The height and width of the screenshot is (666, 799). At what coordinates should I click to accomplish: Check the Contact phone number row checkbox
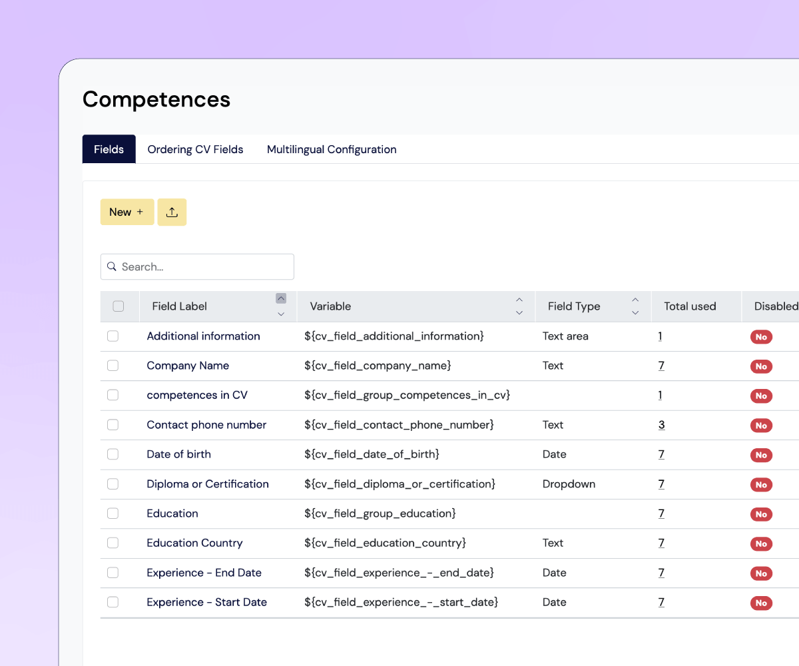coord(113,425)
